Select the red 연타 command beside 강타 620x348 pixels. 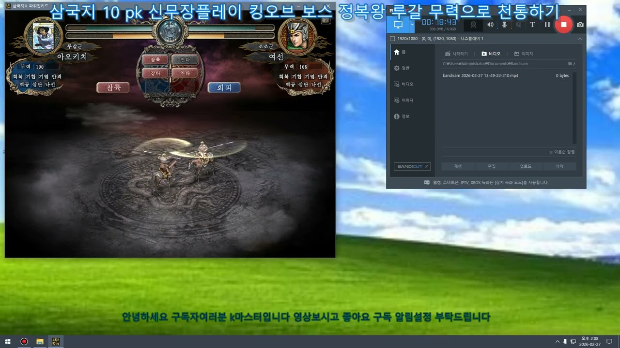pos(185,73)
